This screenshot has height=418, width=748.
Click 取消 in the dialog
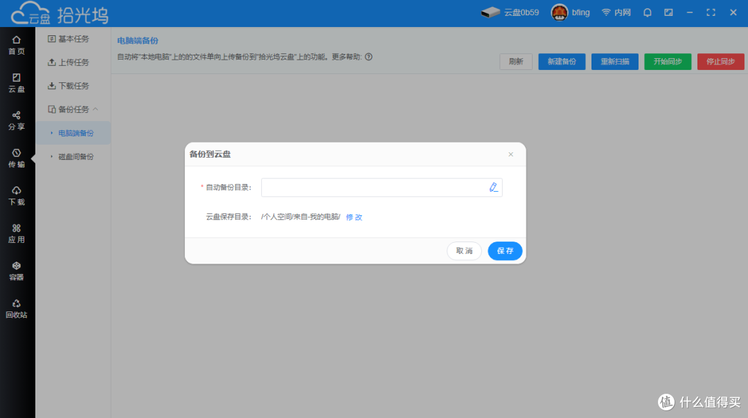click(x=464, y=251)
